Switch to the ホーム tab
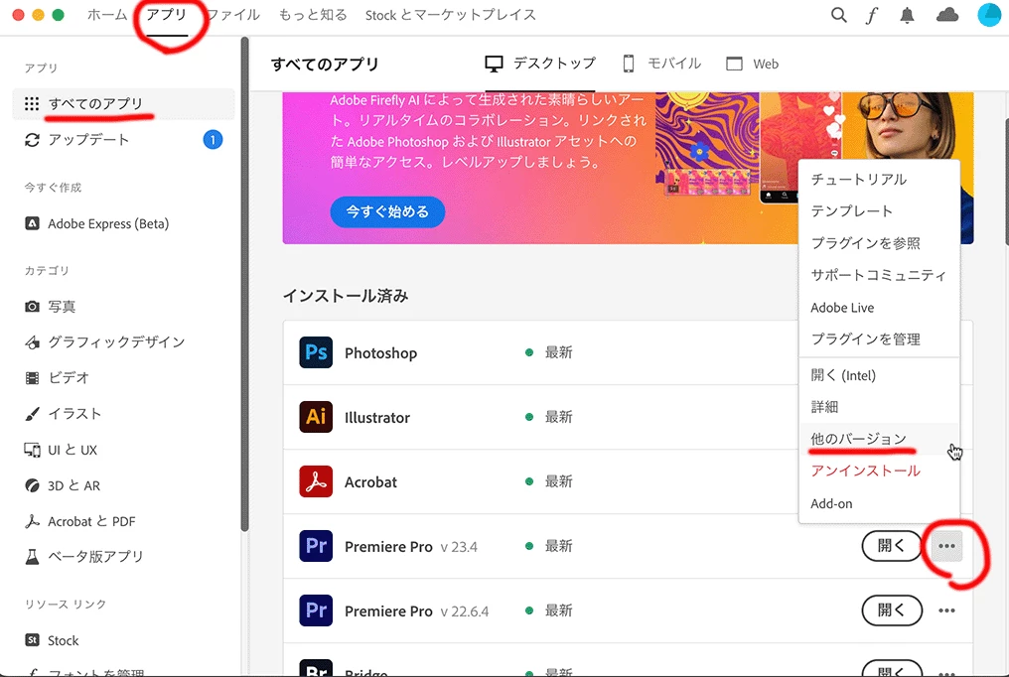The height and width of the screenshot is (677, 1009). point(107,15)
